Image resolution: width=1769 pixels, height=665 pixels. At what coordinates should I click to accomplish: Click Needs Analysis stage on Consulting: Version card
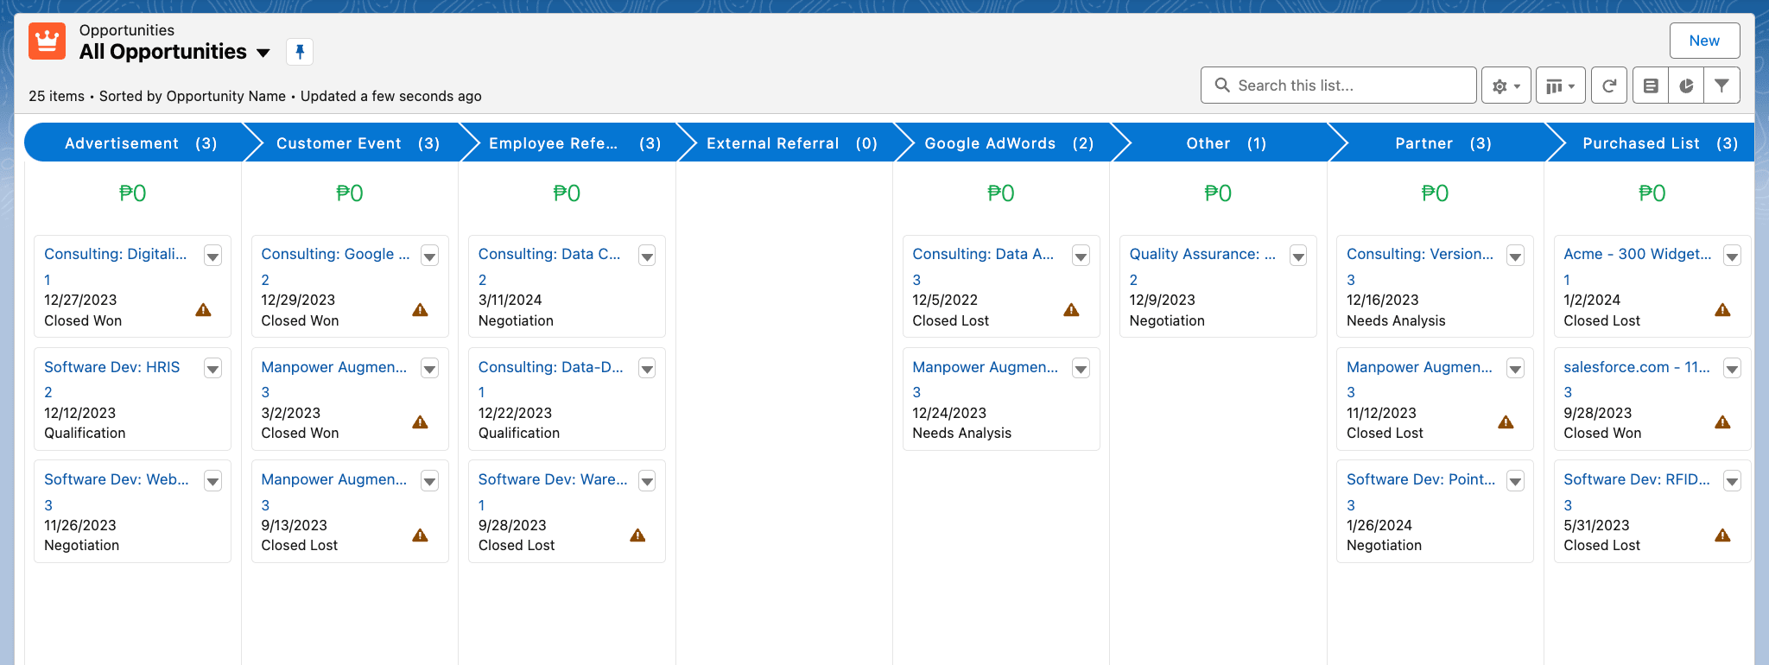coord(1396,320)
